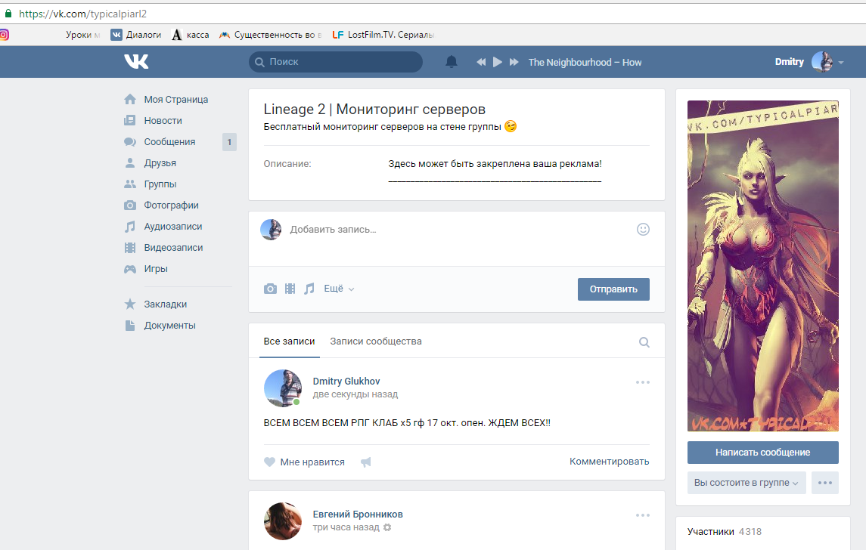
Task: Open notifications bell icon
Action: click(452, 62)
